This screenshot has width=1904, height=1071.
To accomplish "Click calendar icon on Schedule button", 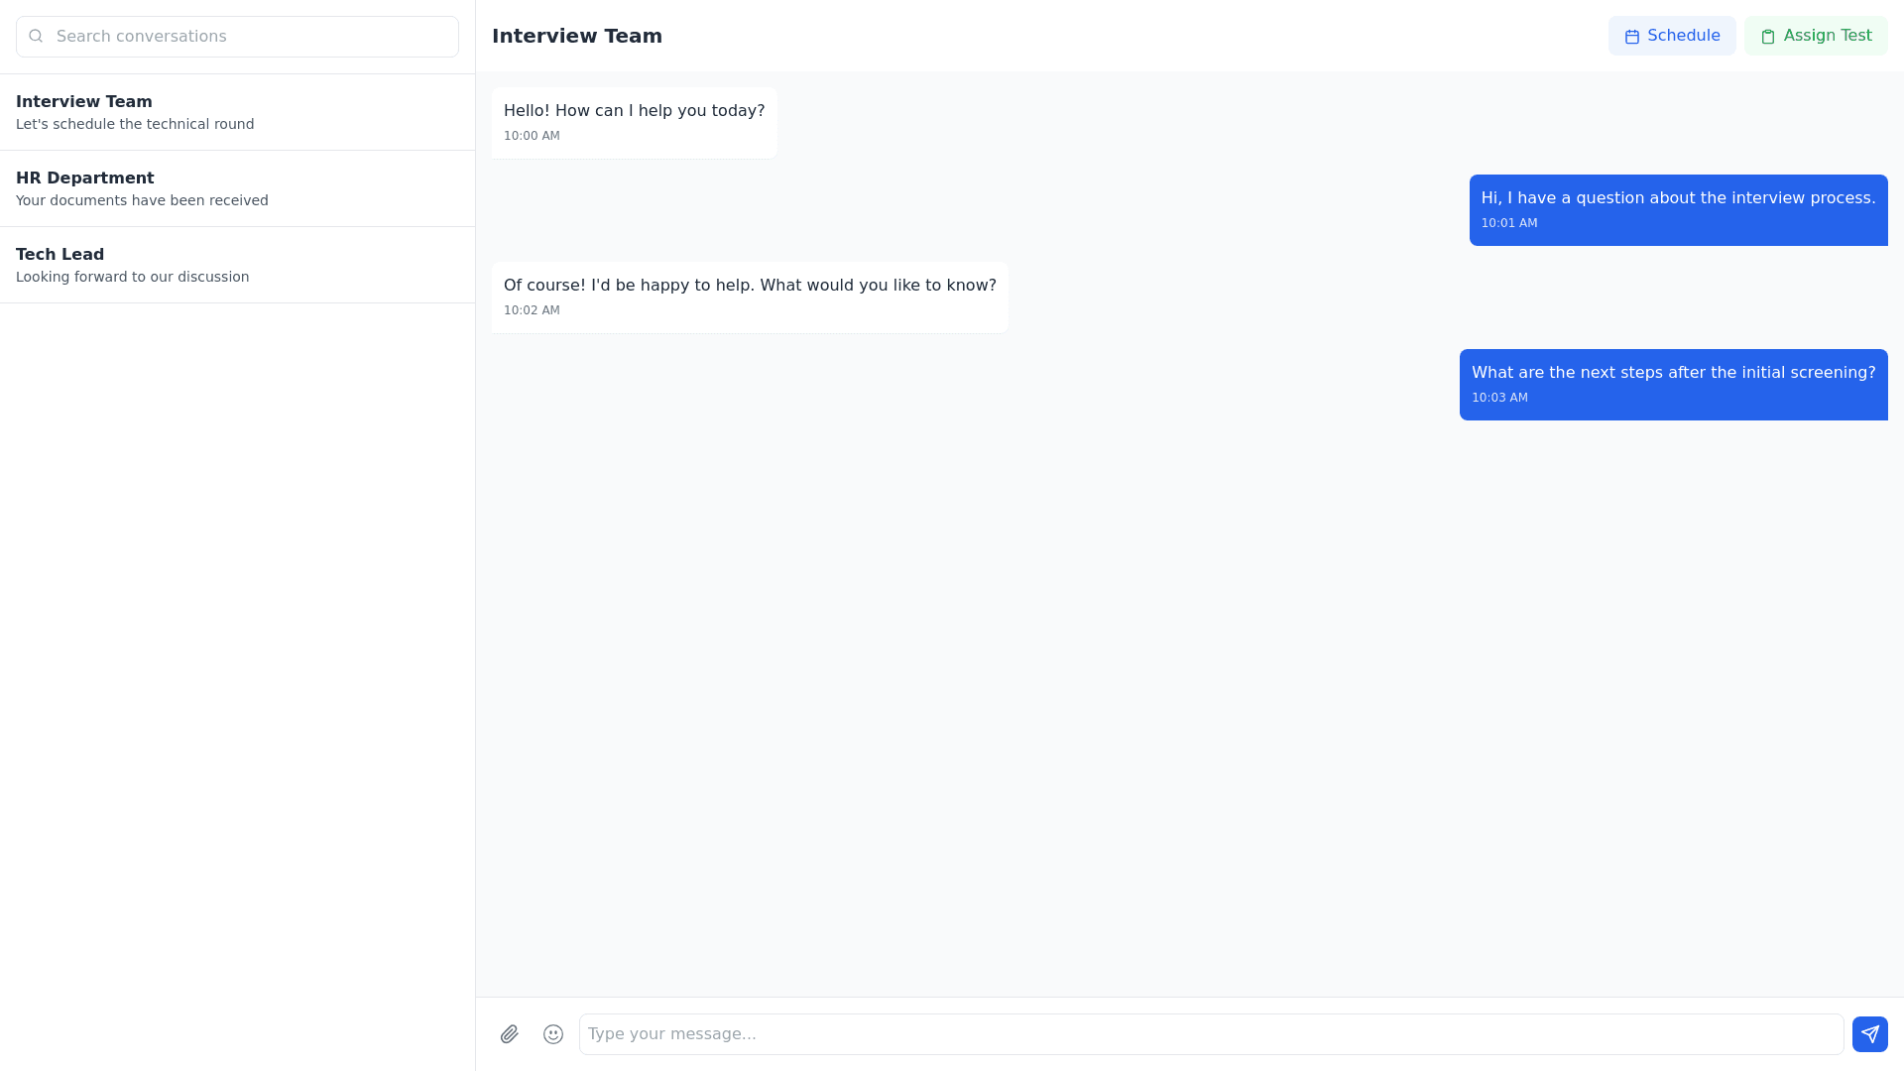I will coord(1632,37).
